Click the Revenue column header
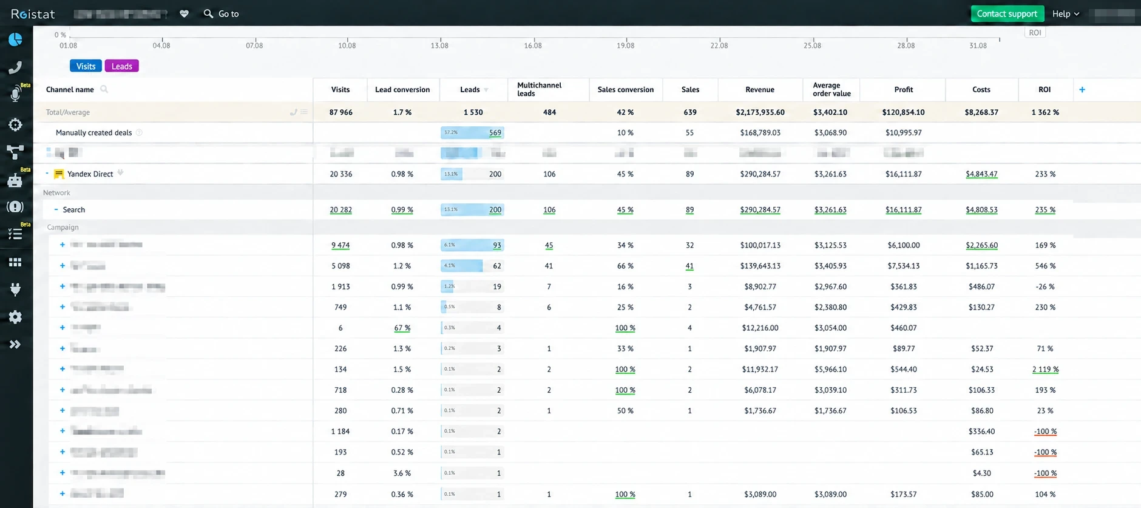This screenshot has height=508, width=1141. pos(760,89)
